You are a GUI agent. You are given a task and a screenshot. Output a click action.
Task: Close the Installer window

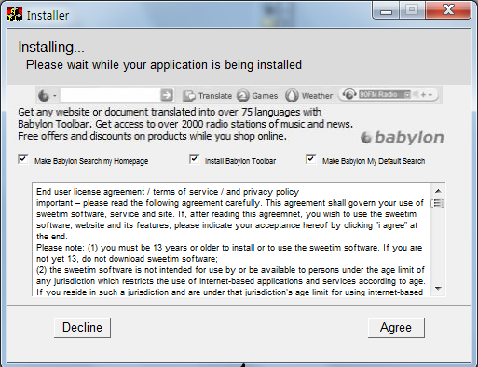(448, 10)
